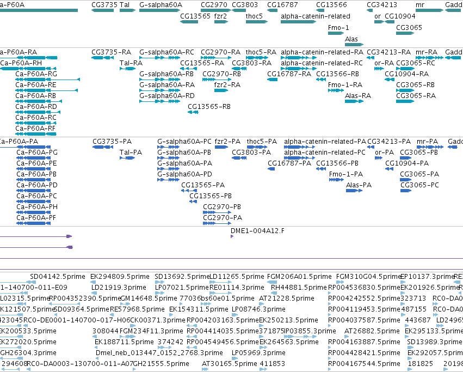
Task: Click the G-salpha60A-RC transcript
Action: point(159,58)
